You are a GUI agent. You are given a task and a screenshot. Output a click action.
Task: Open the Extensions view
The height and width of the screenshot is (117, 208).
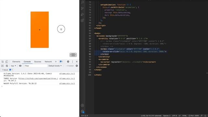point(82,20)
